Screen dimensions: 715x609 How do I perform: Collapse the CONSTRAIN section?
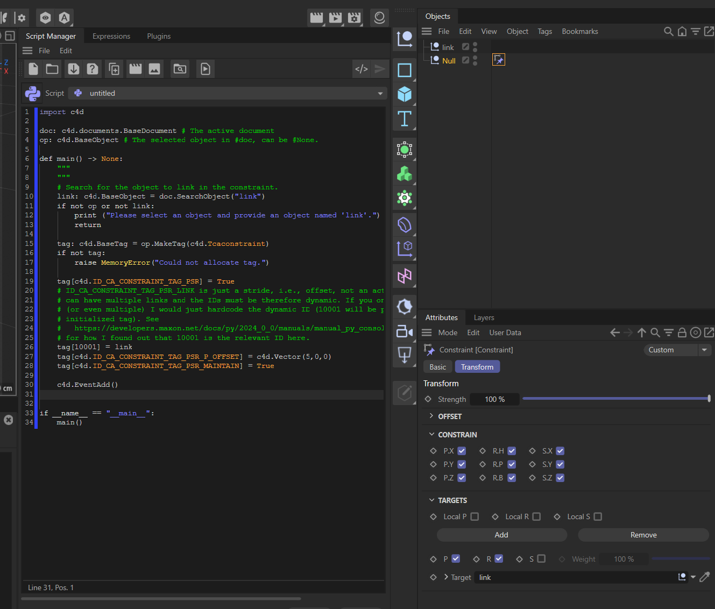pyautogui.click(x=431, y=434)
